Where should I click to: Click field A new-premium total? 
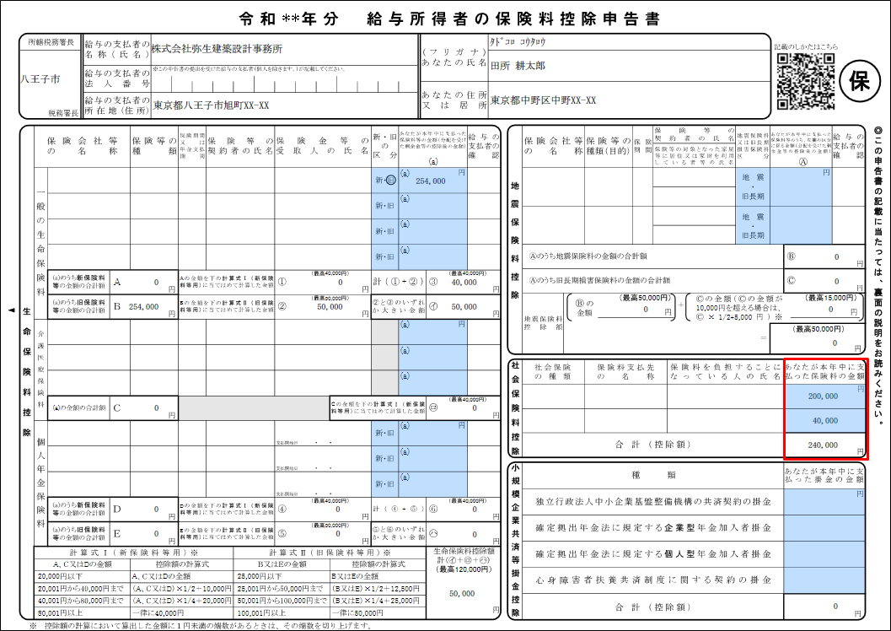[144, 282]
